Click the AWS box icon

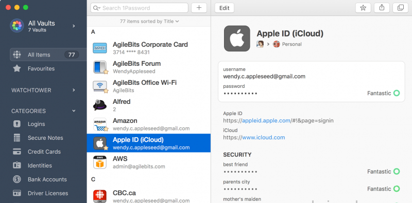[100, 162]
